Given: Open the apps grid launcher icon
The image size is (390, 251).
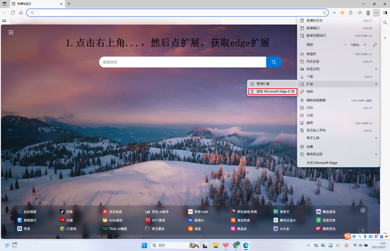Looking at the screenshot, I should point(11,32).
